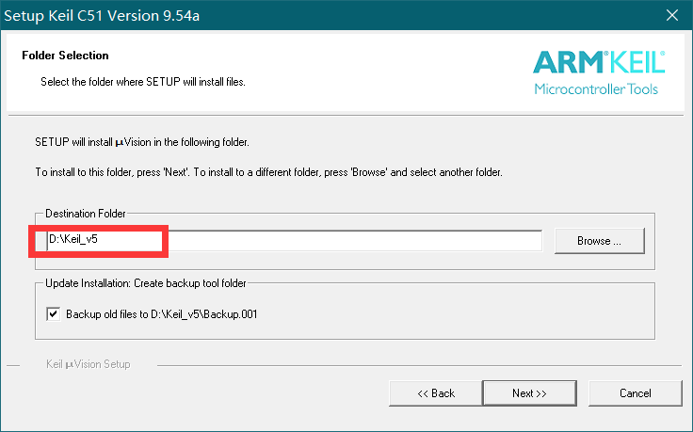Proceed with the Next >> button
Viewport: 693px width, 432px height.
(529, 393)
